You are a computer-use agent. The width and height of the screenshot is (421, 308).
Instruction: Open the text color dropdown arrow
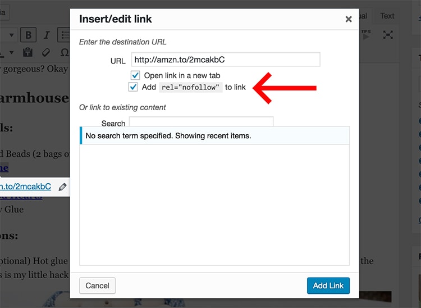[12, 52]
